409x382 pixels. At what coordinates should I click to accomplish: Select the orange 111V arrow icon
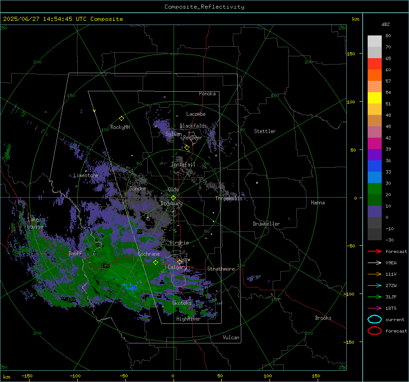(374, 274)
